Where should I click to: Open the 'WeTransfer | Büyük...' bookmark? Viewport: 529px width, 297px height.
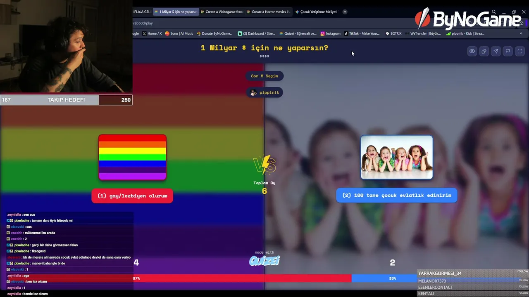click(422, 33)
